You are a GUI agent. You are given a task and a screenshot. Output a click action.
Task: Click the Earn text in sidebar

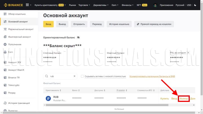pyautogui.click(x=10, y=52)
